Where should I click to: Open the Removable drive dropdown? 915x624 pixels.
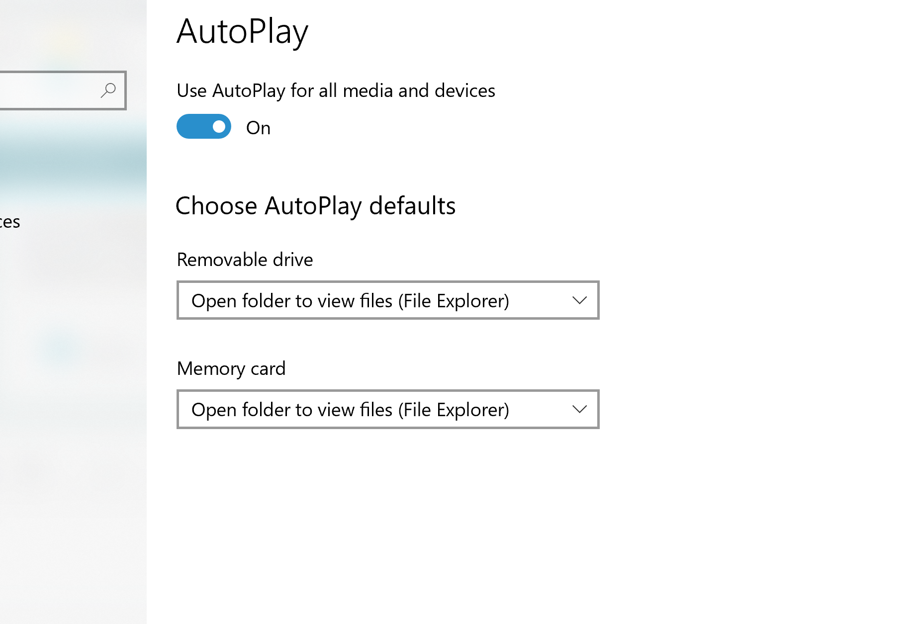tap(388, 300)
